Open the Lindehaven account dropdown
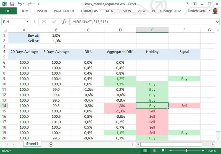The height and width of the screenshot is (154, 221). (210, 11)
